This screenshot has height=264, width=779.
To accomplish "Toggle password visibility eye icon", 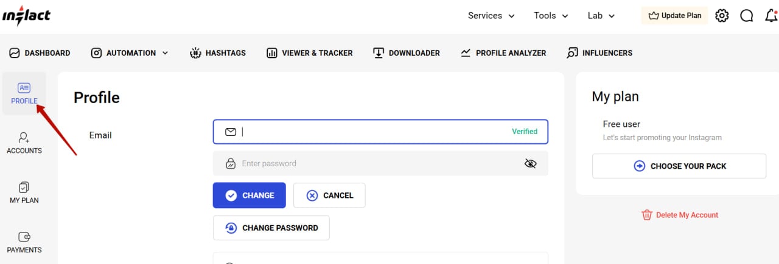I will 530,163.
